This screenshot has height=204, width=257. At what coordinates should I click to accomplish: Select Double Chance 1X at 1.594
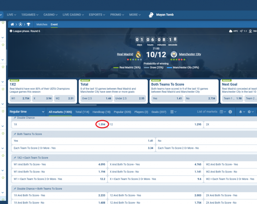pos(60,125)
